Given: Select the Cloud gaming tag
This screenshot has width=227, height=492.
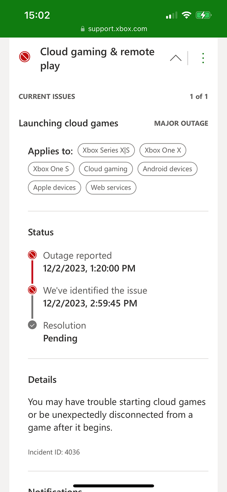Looking at the screenshot, I should [106, 169].
